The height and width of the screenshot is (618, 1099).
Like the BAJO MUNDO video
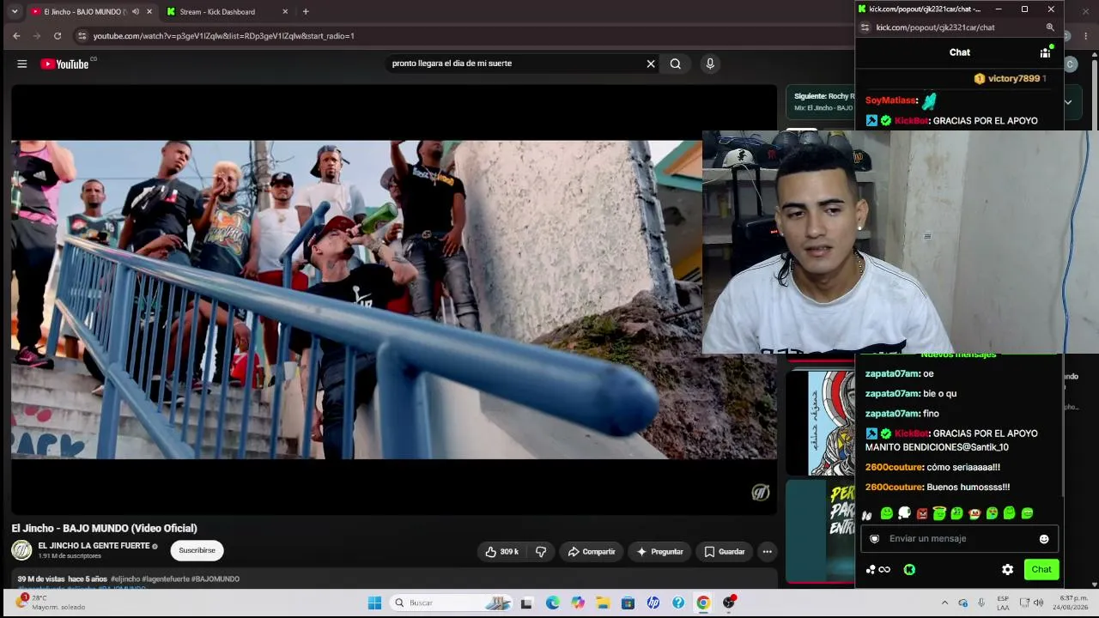(501, 552)
